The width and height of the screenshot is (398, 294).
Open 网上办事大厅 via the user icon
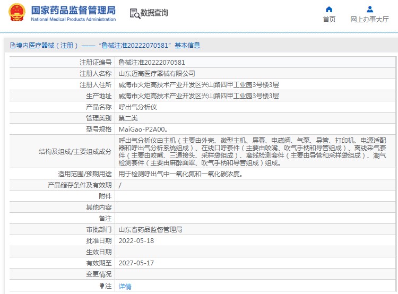[x=370, y=10]
